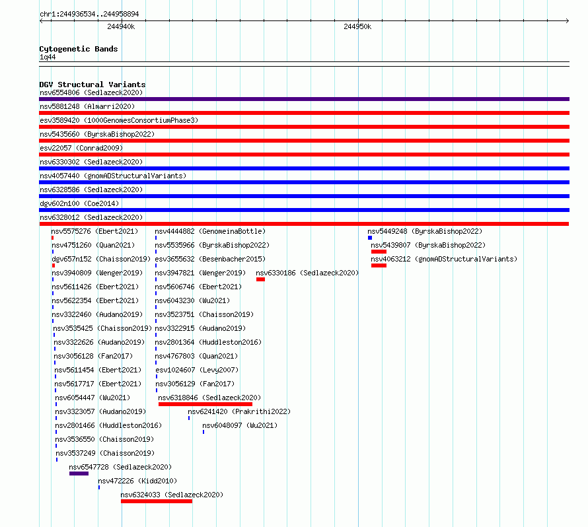Image resolution: width=588 pixels, height=527 pixels.
Task: Select nsv6328012 (Sedlazeck2020) label
Action: pos(91,217)
